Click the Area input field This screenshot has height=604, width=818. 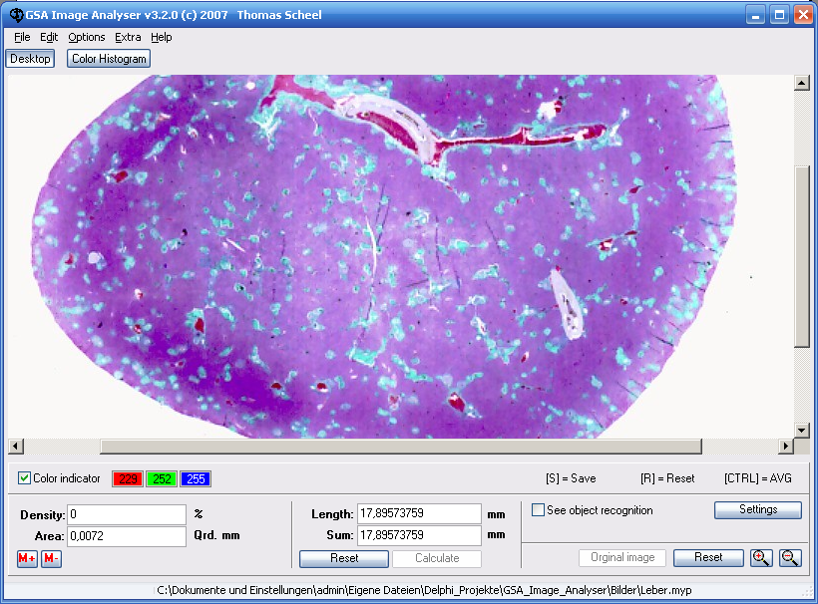pos(127,536)
